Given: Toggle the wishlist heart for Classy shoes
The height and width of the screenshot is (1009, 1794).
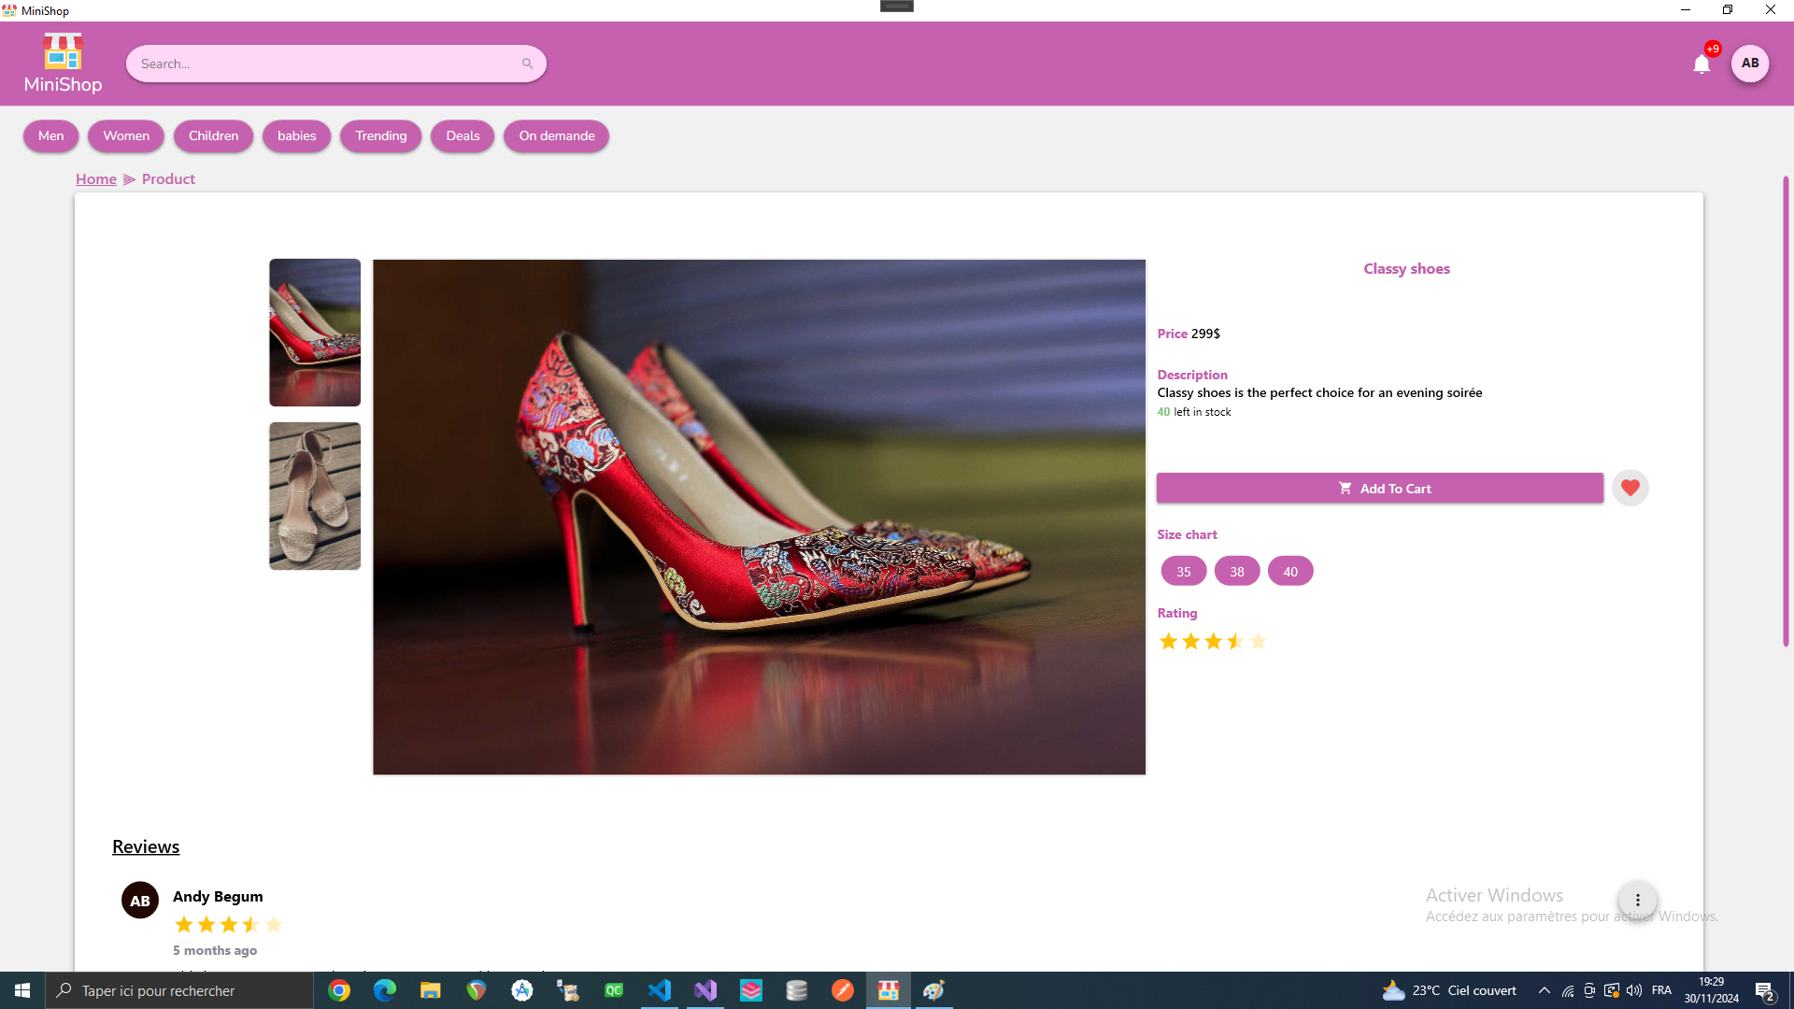Looking at the screenshot, I should coord(1630,487).
